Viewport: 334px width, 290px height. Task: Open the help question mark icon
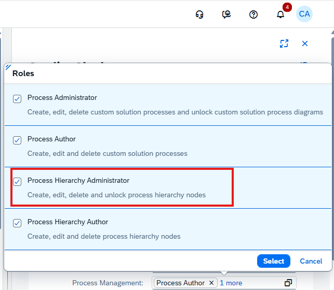[x=253, y=15]
